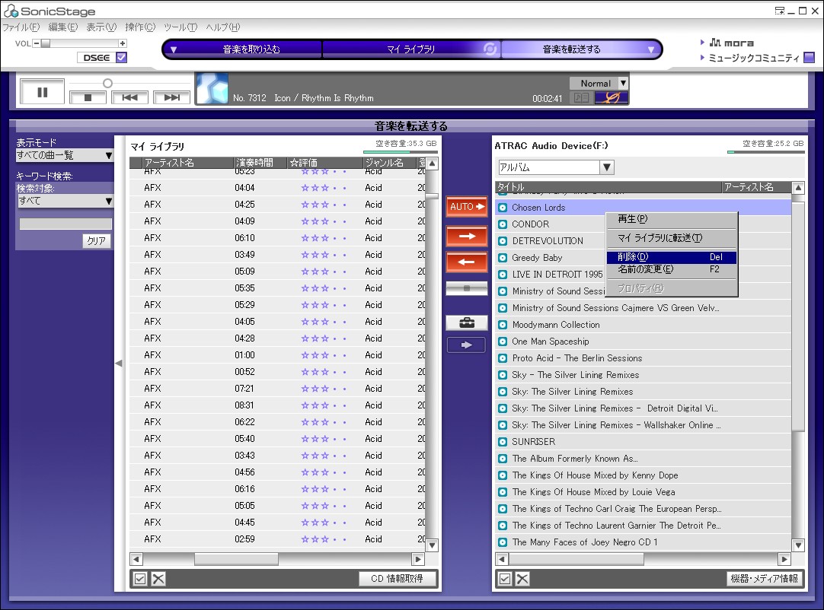The width and height of the screenshot is (824, 610).
Task: Select the One Man Spaceship album
Action: pos(644,342)
